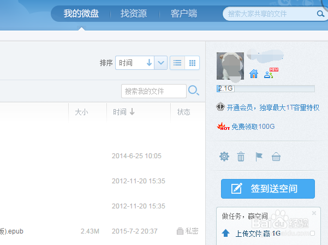328x245 pixels.
Task: Click the user avatar thumbnail
Action: point(230,66)
